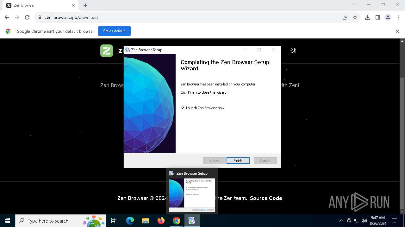Open File Explorer from taskbar
The width and height of the screenshot is (405, 227).
coord(145,221)
